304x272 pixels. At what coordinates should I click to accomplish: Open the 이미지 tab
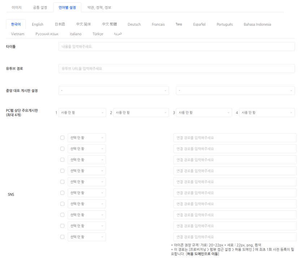pos(17,7)
